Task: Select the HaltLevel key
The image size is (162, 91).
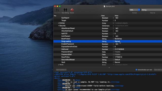Action: pos(65,49)
